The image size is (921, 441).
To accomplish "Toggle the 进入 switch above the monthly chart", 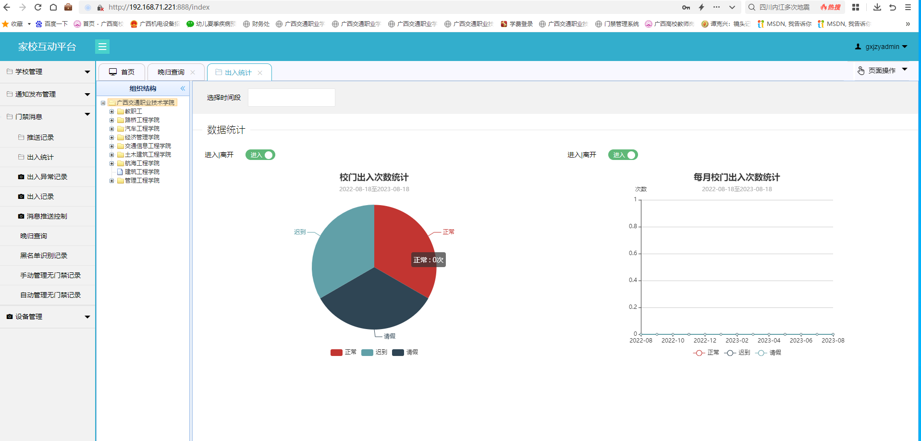I will 623,155.
